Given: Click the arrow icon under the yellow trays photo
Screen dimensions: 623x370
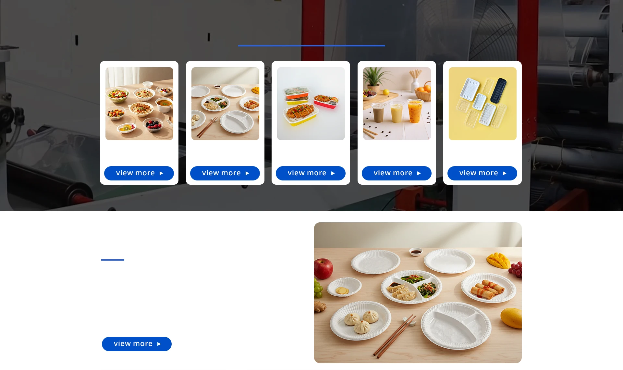Looking at the screenshot, I should pyautogui.click(x=505, y=173).
